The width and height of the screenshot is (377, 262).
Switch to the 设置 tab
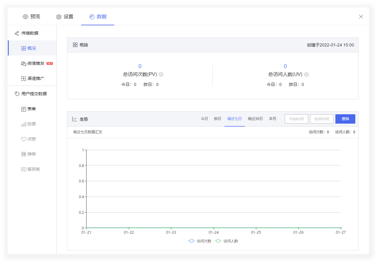[64, 17]
